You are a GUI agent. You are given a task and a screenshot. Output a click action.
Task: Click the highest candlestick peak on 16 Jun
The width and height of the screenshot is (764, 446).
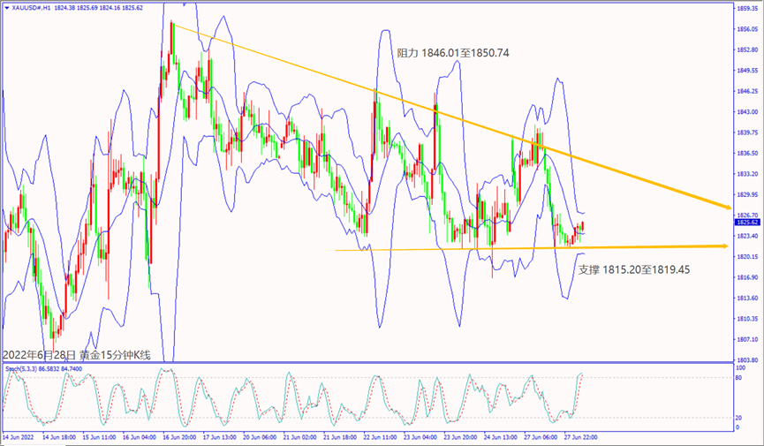(x=172, y=25)
